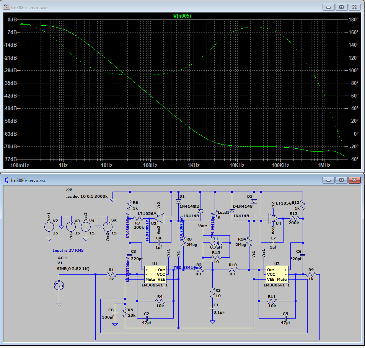The width and height of the screenshot is (365, 348).
Task: Click resistor R2 0.1 ohm symbol
Action: coord(199,270)
